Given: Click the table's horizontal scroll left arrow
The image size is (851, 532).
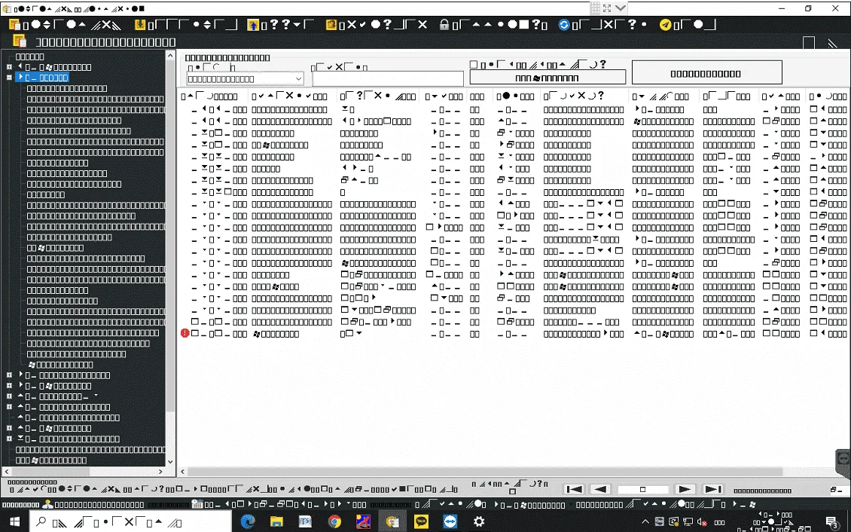Looking at the screenshot, I should tap(183, 472).
